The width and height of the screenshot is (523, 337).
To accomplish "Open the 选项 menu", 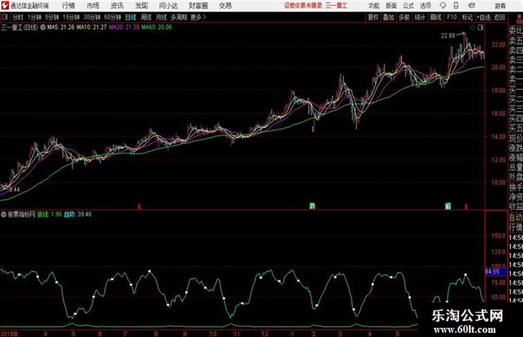I will (x=425, y=6).
